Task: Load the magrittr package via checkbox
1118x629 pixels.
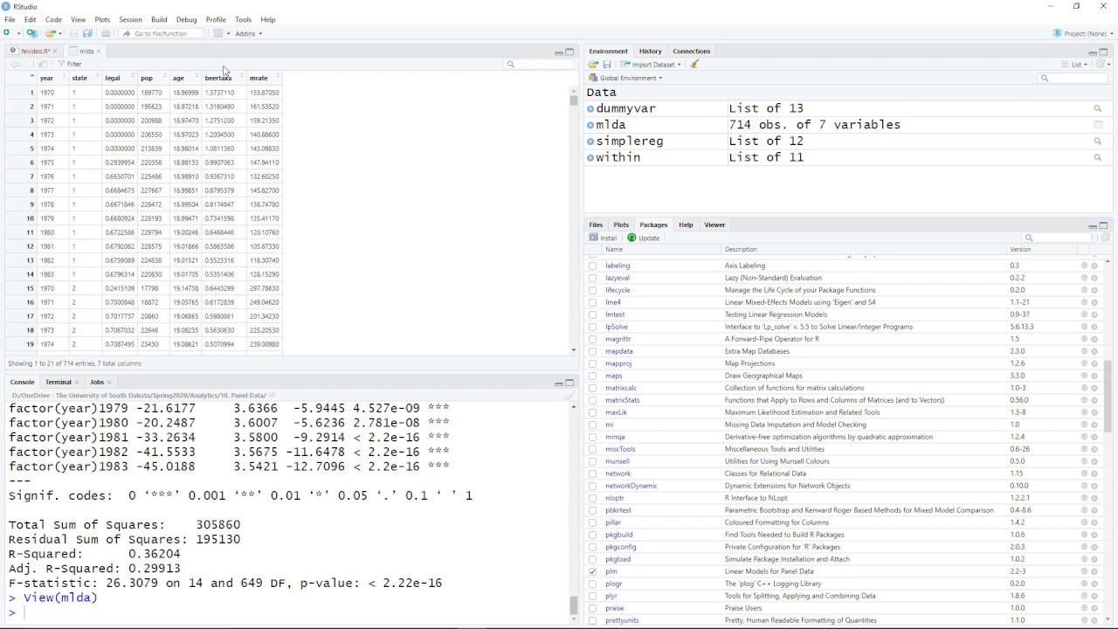Action: (x=593, y=339)
